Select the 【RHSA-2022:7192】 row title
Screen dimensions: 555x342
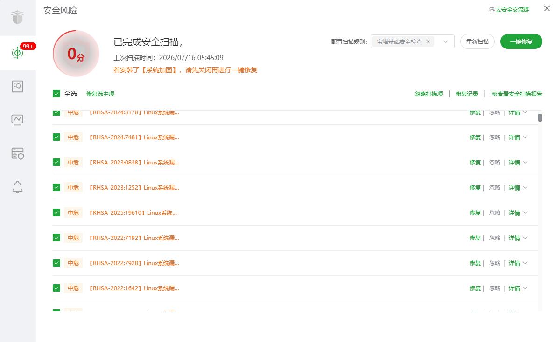point(134,238)
